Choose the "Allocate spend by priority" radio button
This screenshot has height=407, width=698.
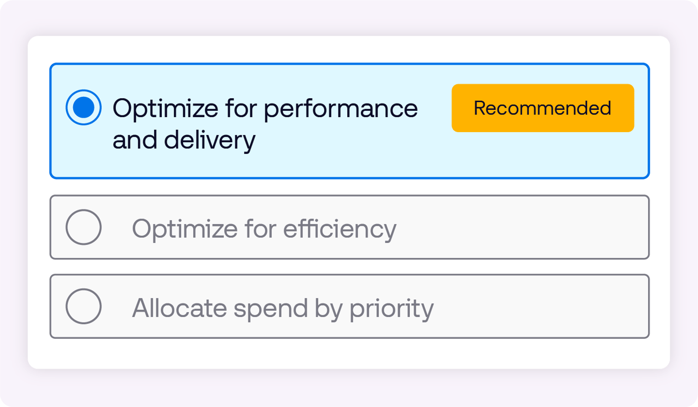click(x=84, y=306)
